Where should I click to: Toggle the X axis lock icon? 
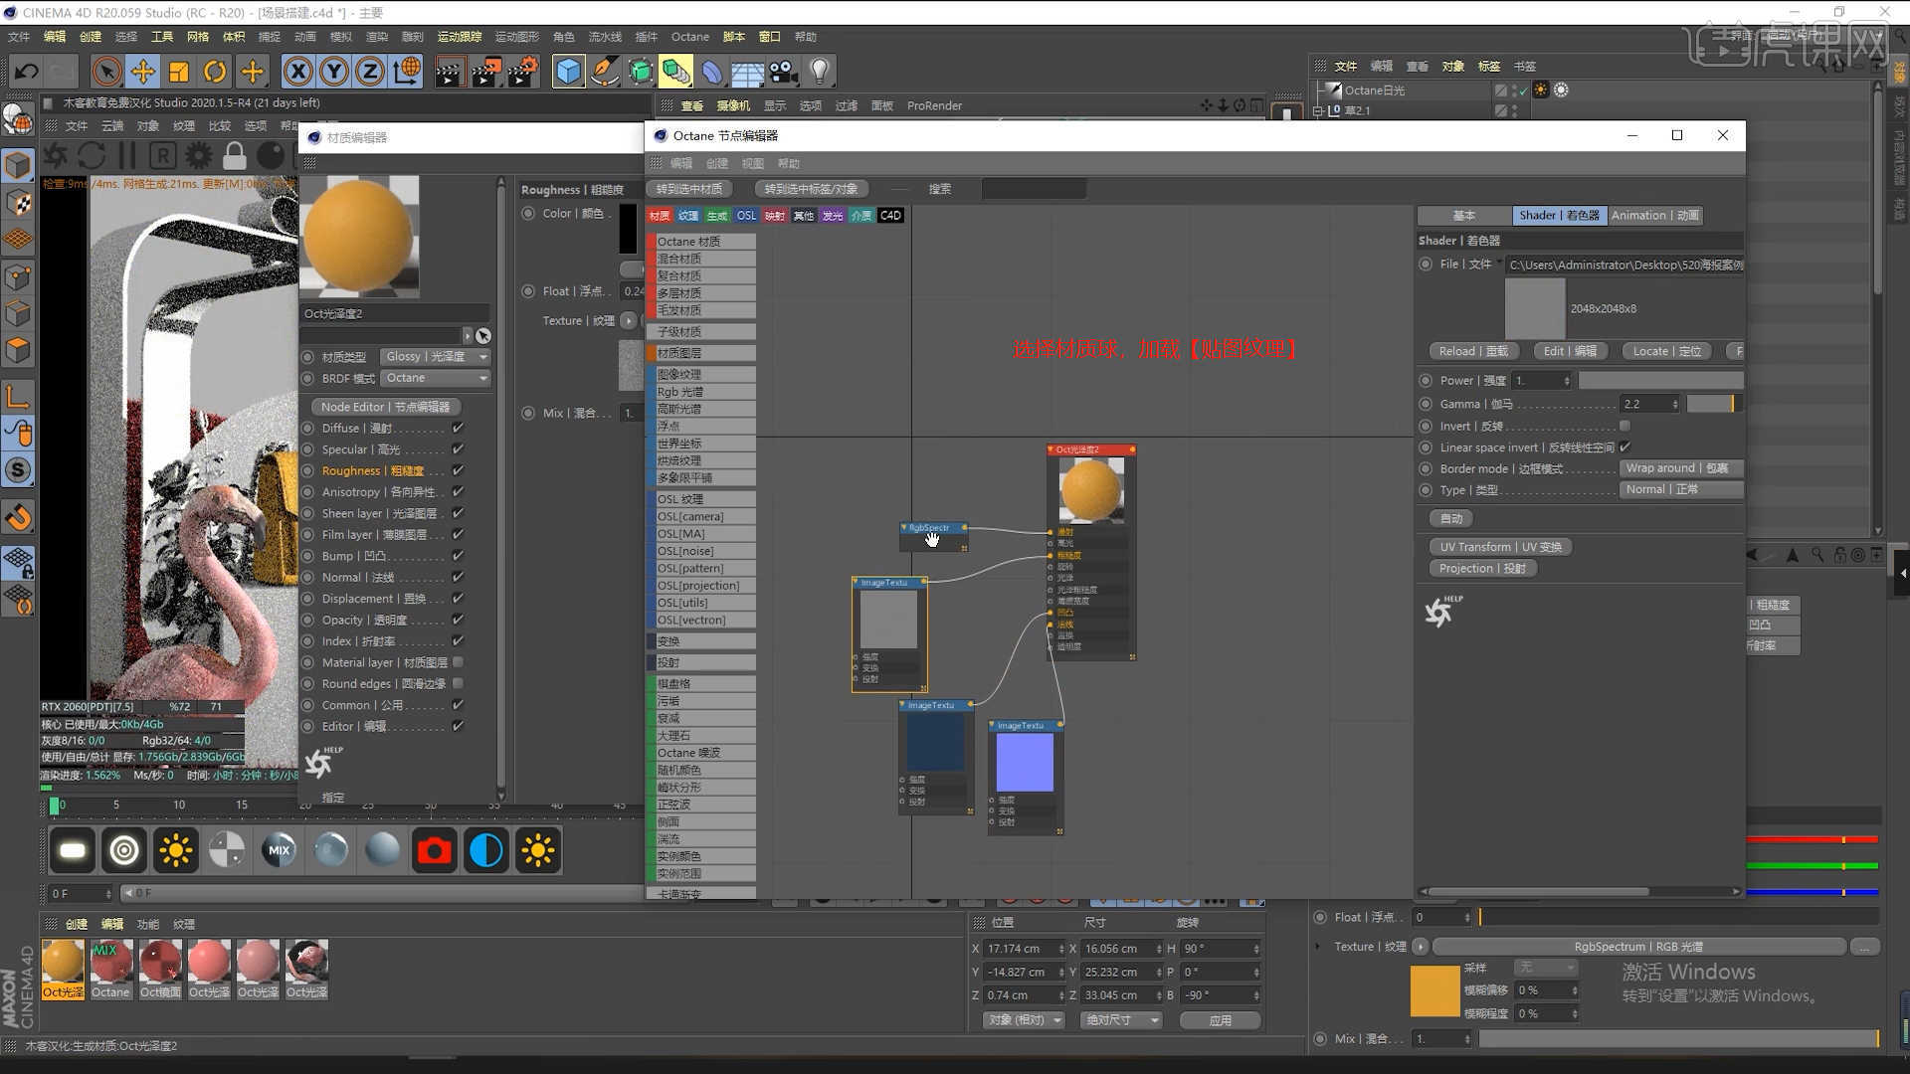pos(297,72)
